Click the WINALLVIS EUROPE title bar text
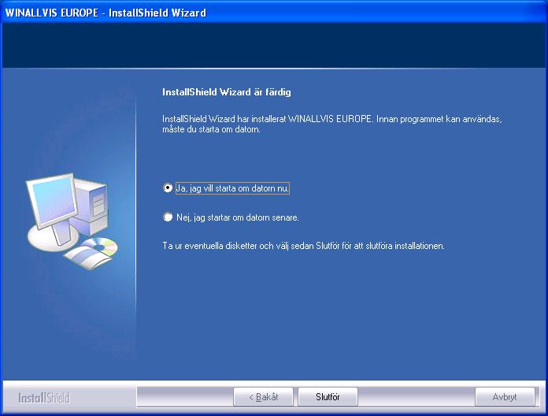The width and height of the screenshot is (548, 416). [x=106, y=13]
